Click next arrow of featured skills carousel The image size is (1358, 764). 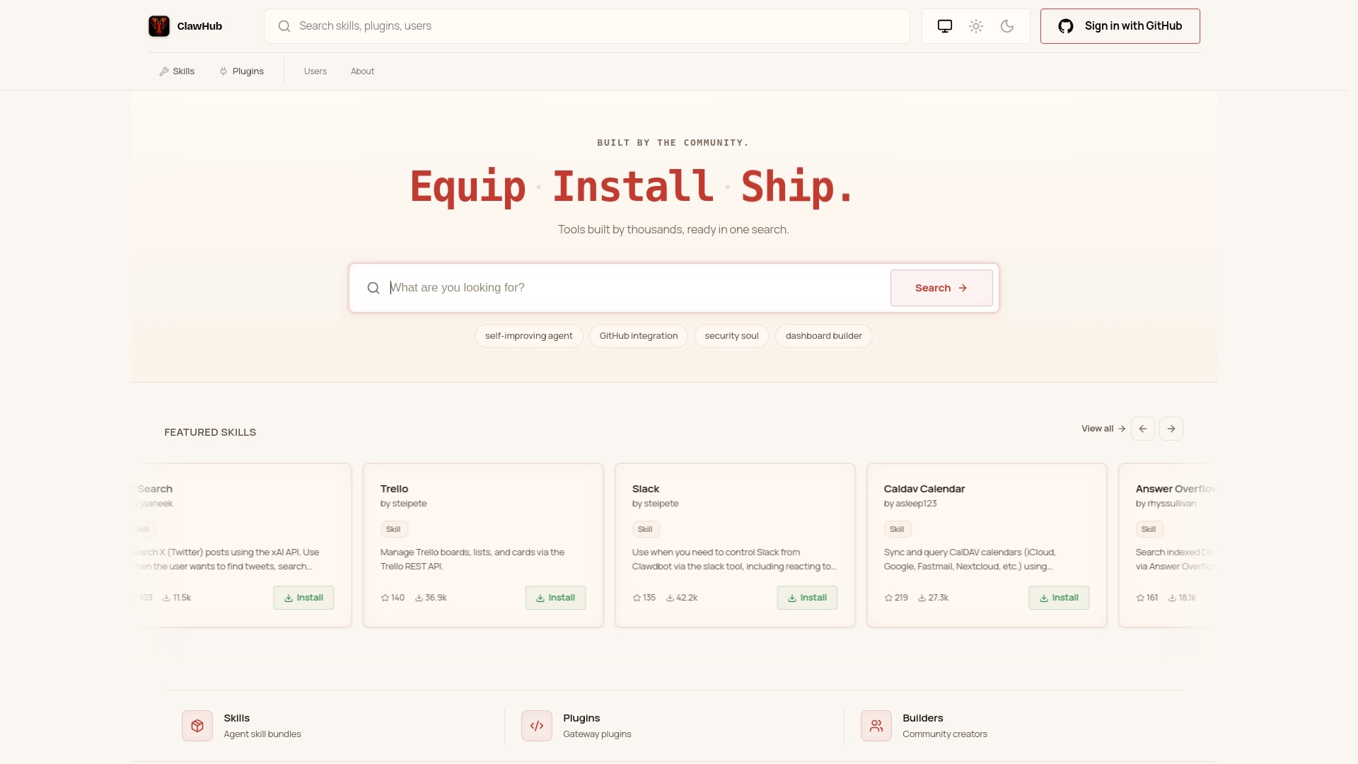(1171, 429)
